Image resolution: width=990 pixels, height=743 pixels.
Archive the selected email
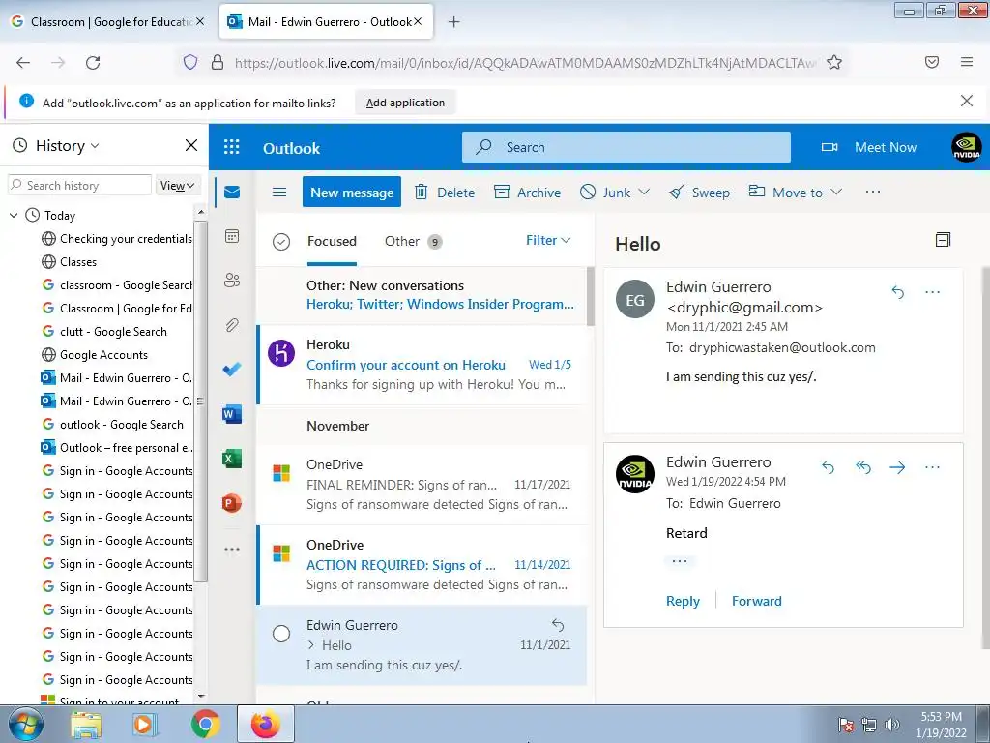(x=527, y=193)
